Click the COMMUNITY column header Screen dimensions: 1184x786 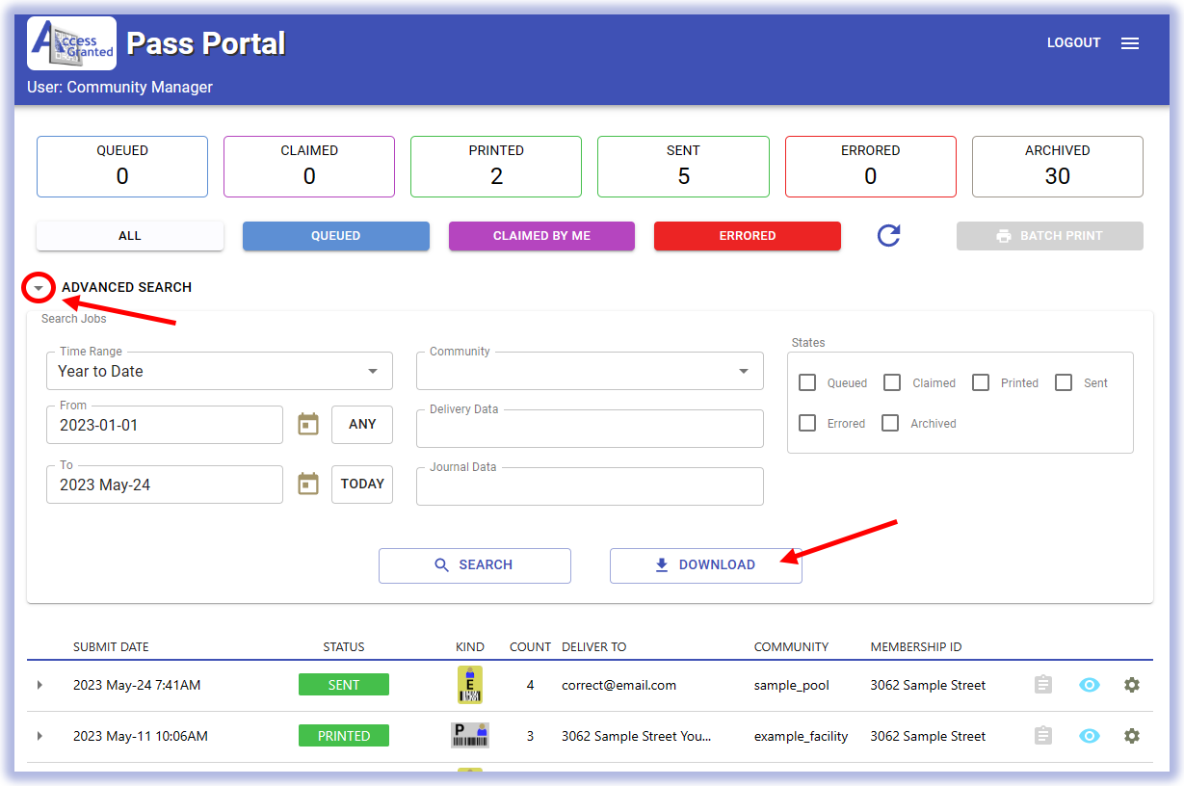[792, 647]
